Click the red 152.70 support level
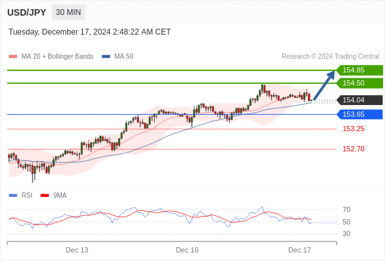 (353, 149)
